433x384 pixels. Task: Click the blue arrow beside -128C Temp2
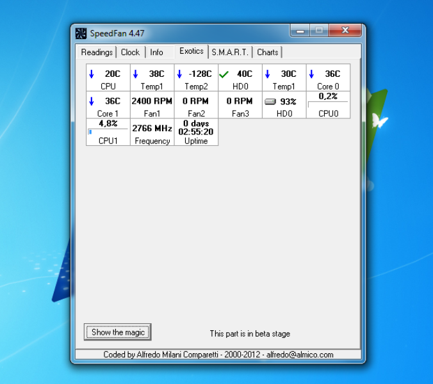click(x=180, y=74)
